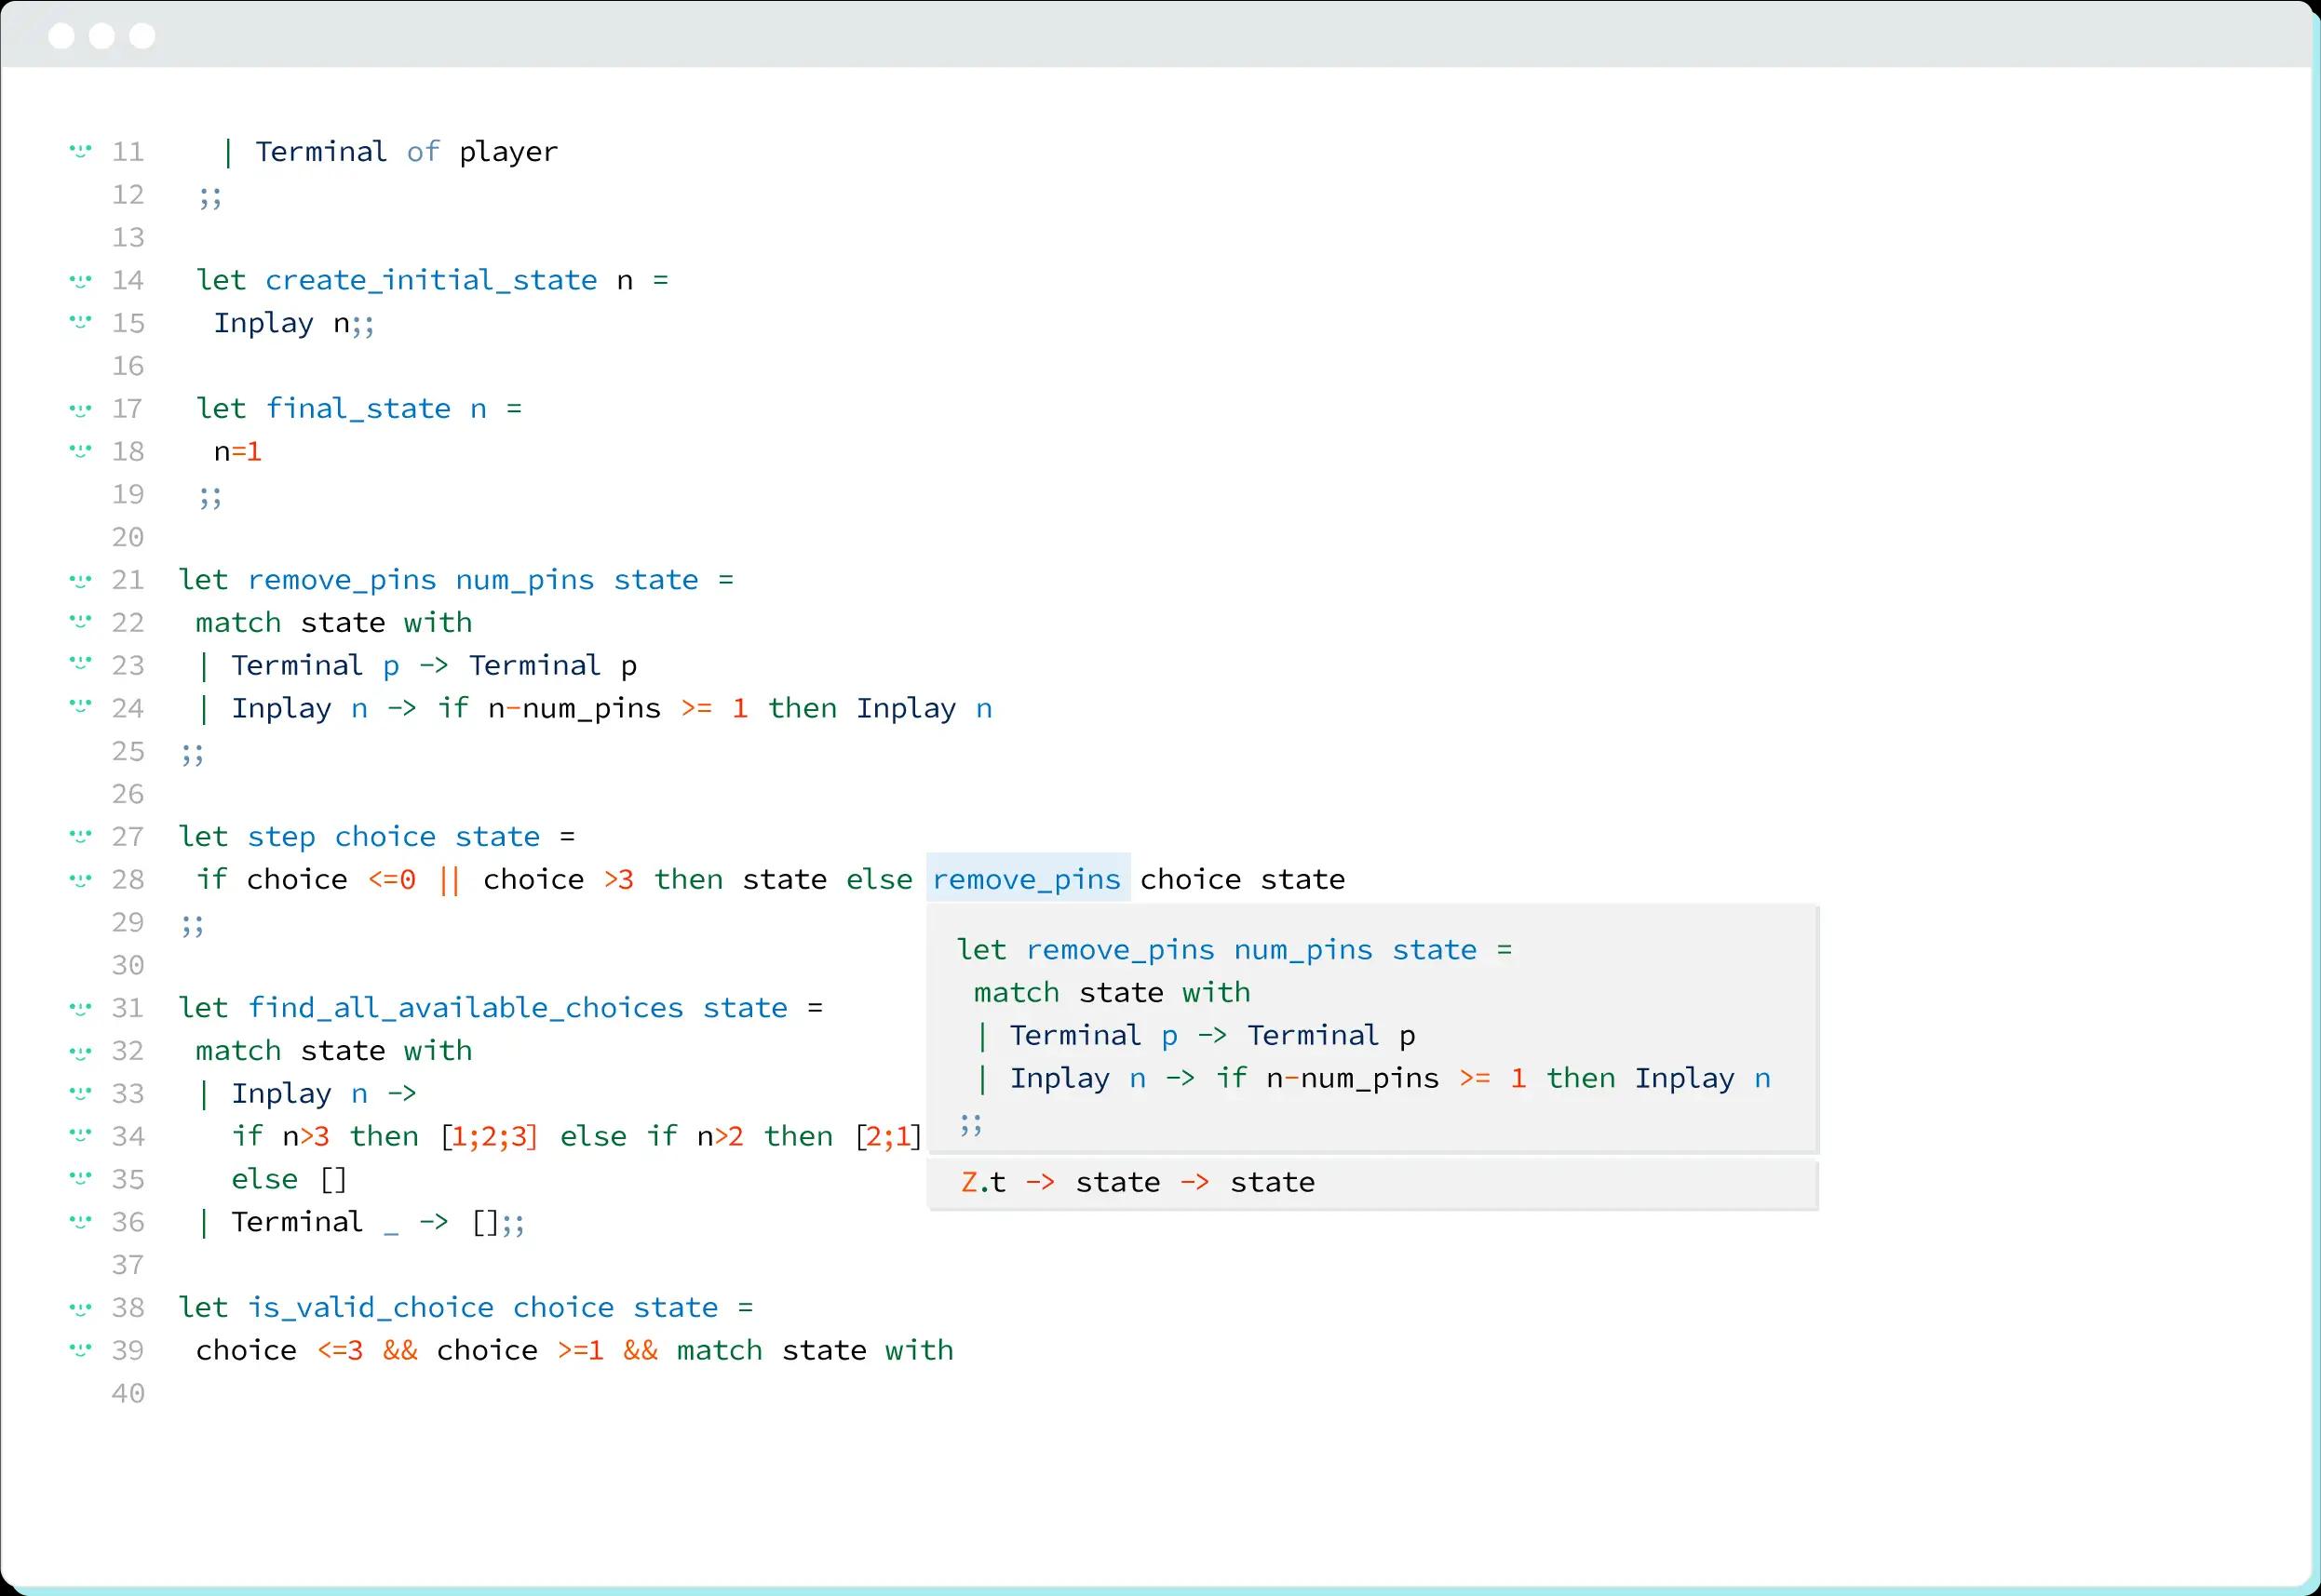Click the gutter icon on line 24
This screenshot has width=2321, height=1596.
click(80, 708)
